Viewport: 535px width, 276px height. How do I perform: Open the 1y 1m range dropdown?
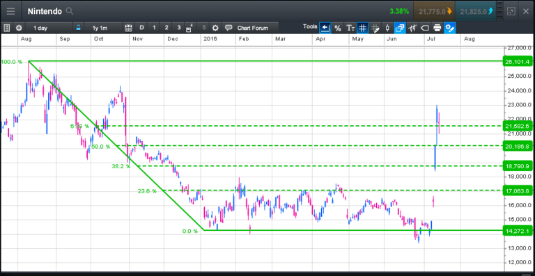[x=102, y=28]
